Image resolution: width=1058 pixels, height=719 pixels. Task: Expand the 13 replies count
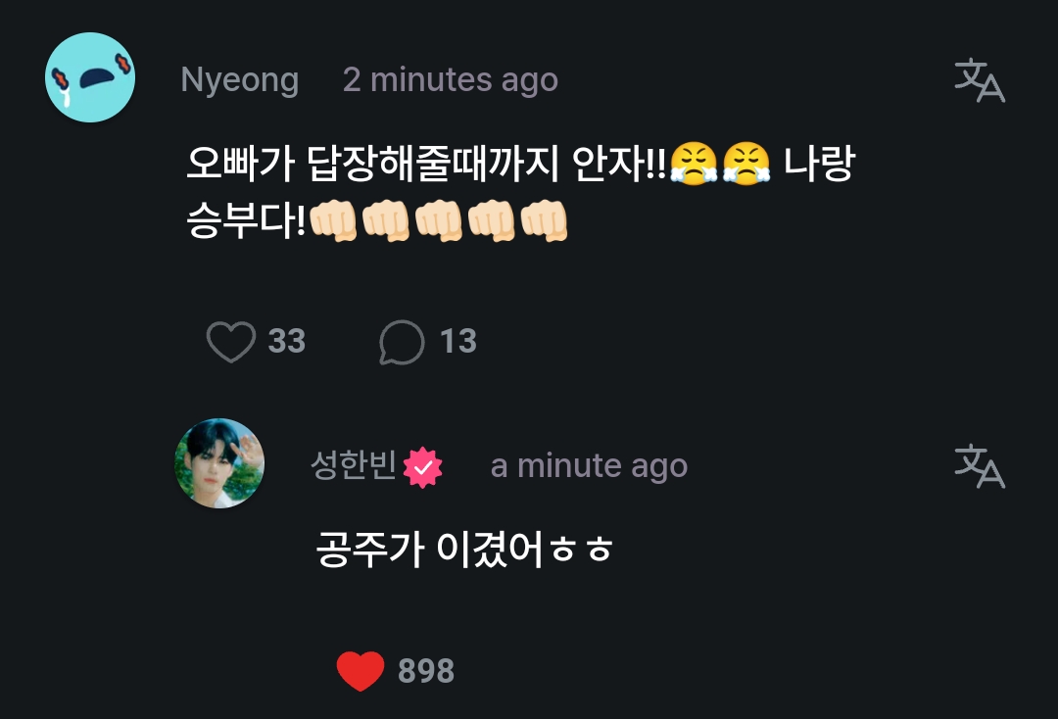click(458, 341)
